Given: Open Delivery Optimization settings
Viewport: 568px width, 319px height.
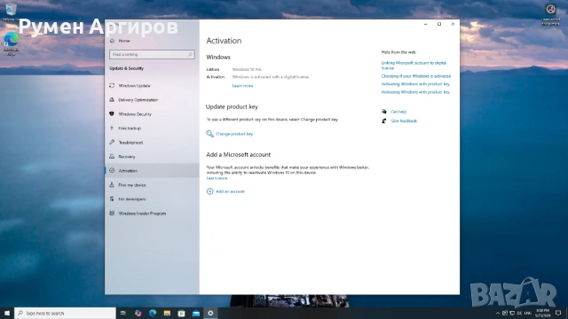Looking at the screenshot, I should (x=152, y=100).
